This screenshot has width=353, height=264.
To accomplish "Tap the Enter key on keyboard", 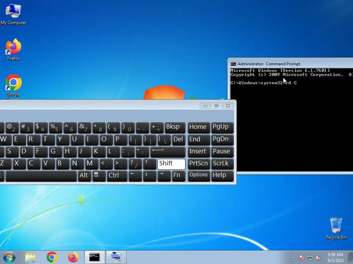I will [168, 152].
